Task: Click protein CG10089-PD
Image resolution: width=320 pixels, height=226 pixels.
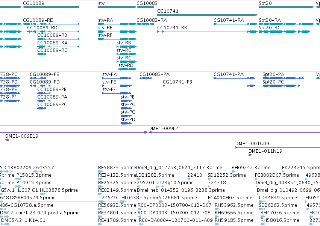Action: tap(40, 86)
